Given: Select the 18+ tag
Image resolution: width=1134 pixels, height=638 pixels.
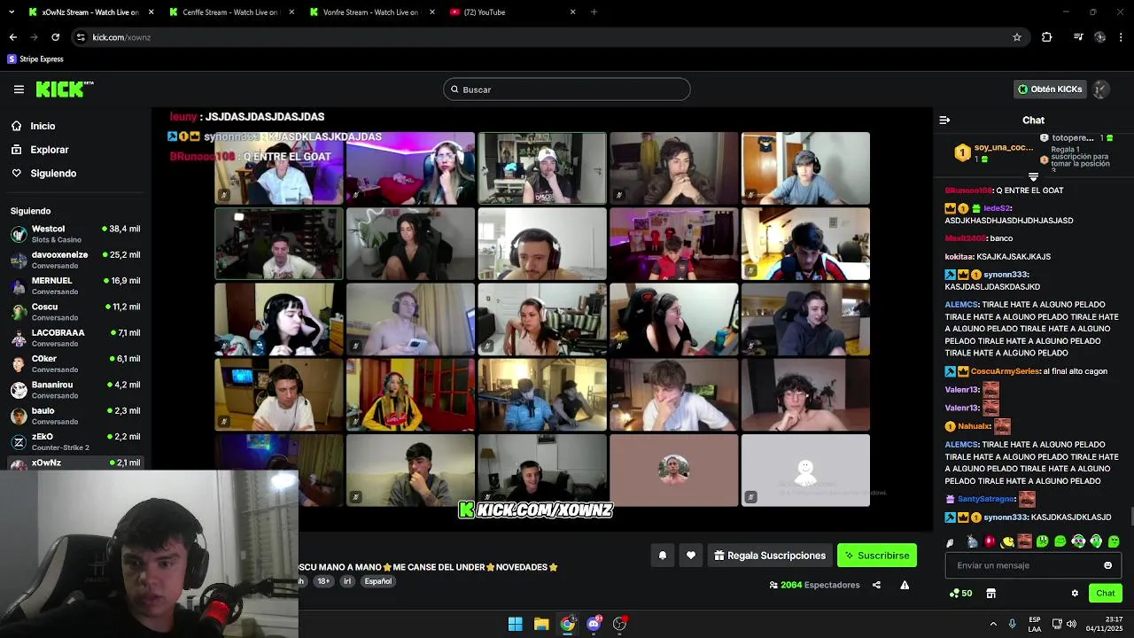Looking at the screenshot, I should tap(323, 581).
